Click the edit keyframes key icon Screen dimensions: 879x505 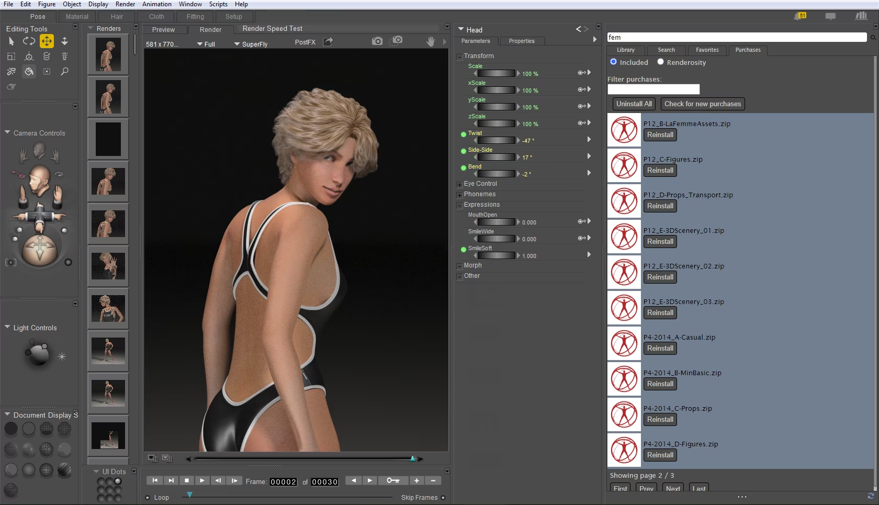coord(393,480)
